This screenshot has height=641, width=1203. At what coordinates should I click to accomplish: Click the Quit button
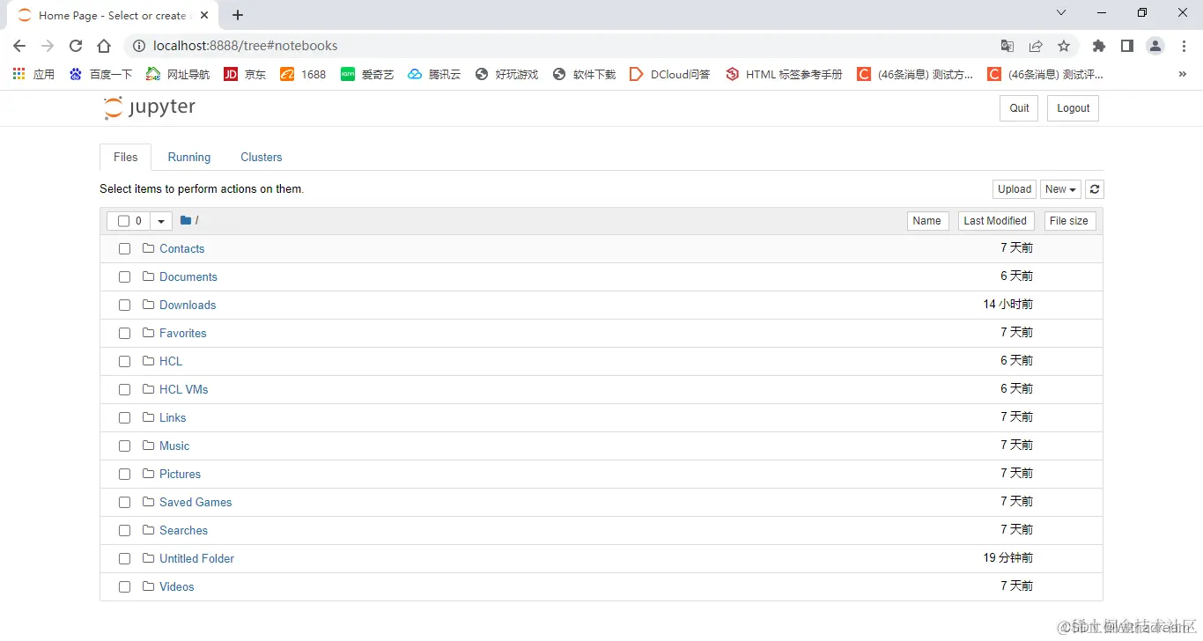(1019, 108)
